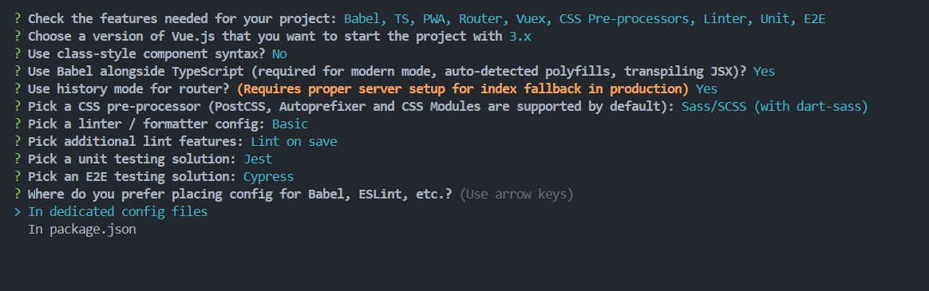
Task: Click the orange server setup warning text
Action: click(463, 88)
